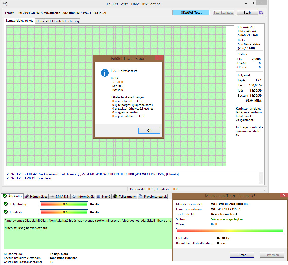Select the Áttekintés tab
Screen dimensions: 288x265
coord(12,196)
